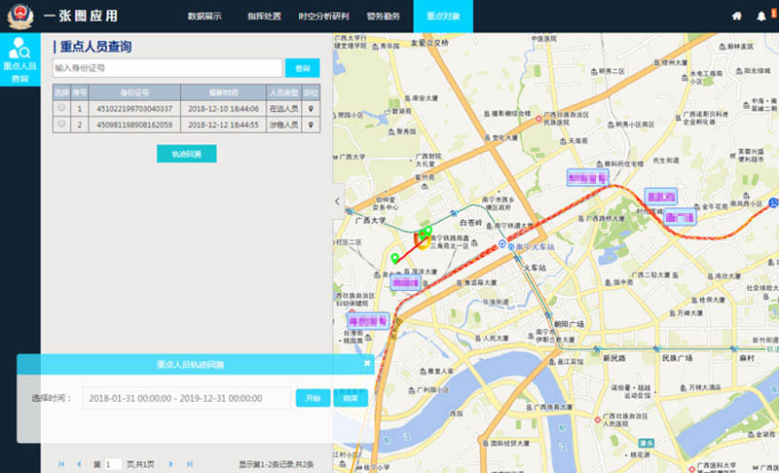779x473 pixels.
Task: Go to the next page of results
Action: [170, 464]
